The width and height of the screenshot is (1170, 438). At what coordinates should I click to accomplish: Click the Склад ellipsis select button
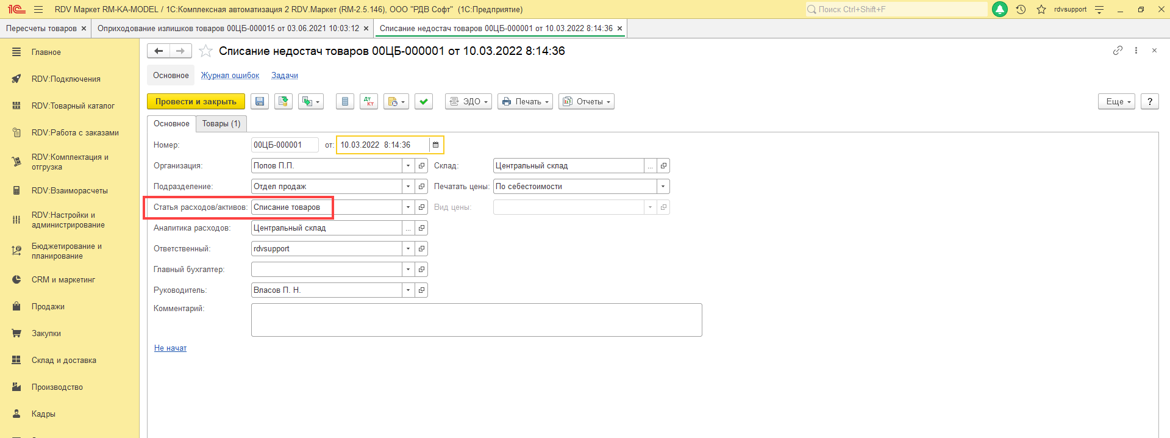(650, 166)
